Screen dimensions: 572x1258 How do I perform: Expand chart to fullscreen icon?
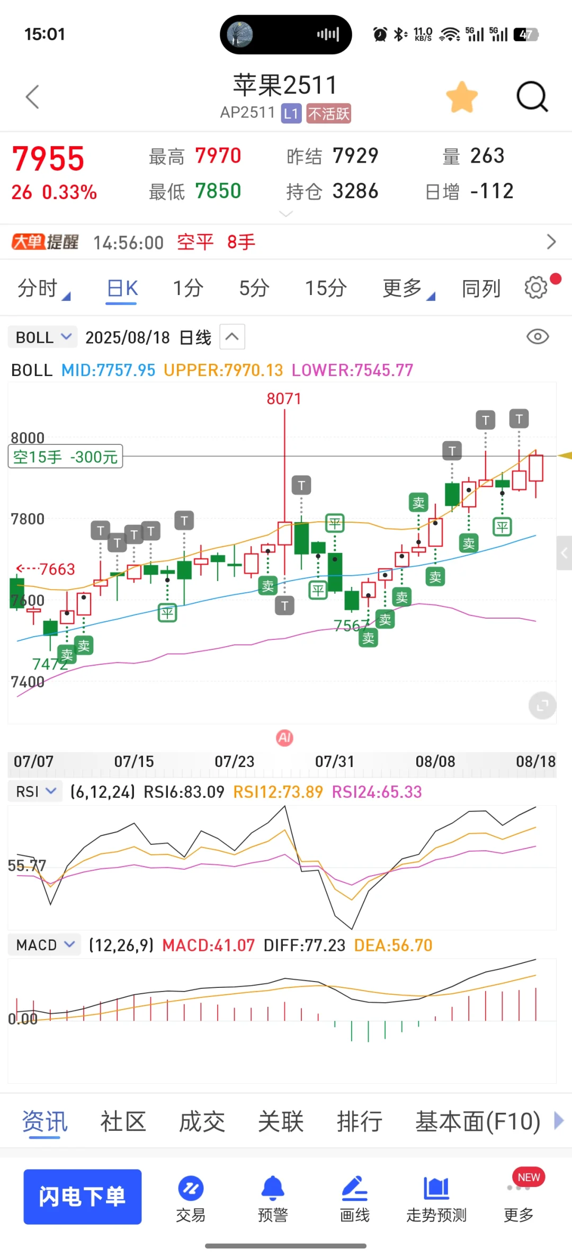pyautogui.click(x=542, y=706)
